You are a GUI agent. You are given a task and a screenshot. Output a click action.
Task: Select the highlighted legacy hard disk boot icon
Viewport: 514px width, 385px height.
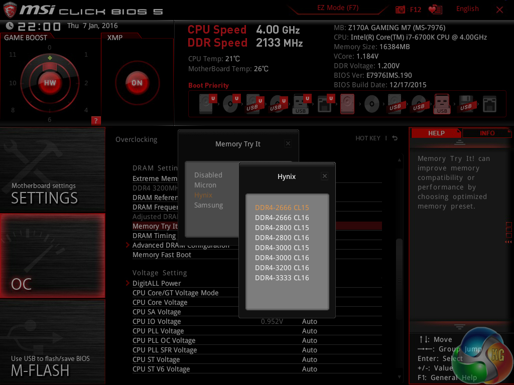pyautogui.click(x=347, y=104)
